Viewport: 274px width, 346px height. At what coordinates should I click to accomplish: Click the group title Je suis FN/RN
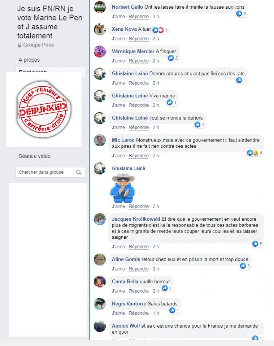click(x=50, y=22)
